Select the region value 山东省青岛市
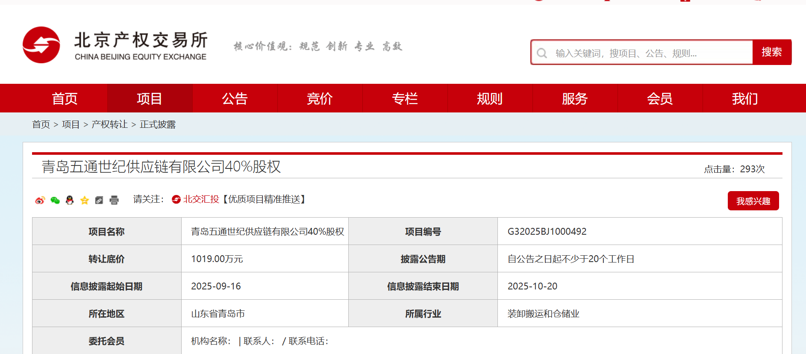This screenshot has width=806, height=354. point(218,313)
